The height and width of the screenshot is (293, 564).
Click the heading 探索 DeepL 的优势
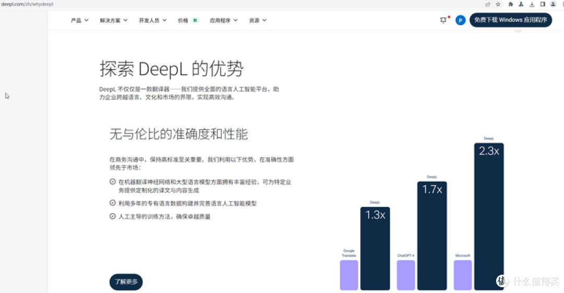coord(172,68)
